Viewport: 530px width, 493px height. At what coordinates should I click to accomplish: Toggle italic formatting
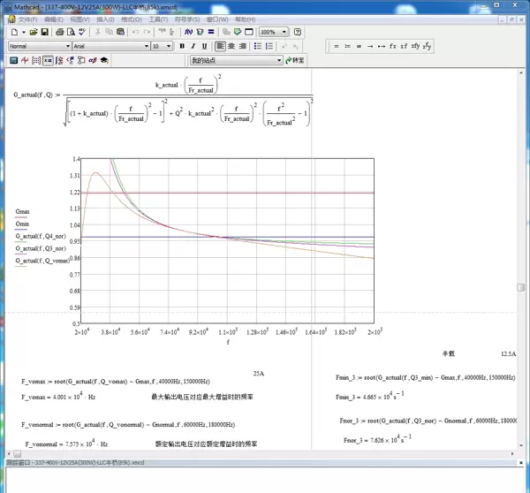click(193, 46)
